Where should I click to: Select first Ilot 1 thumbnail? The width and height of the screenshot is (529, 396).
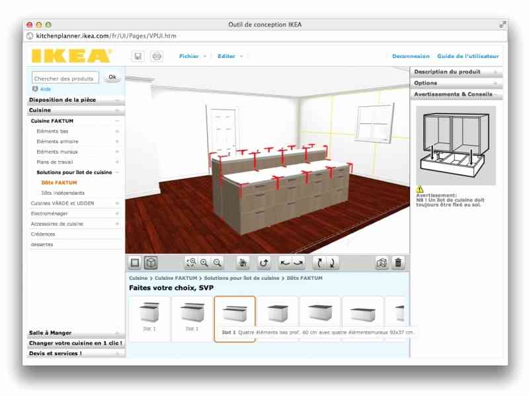[x=149, y=319]
